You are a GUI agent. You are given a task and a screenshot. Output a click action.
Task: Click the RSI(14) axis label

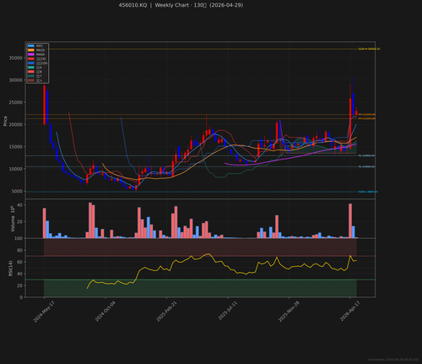click(10, 269)
